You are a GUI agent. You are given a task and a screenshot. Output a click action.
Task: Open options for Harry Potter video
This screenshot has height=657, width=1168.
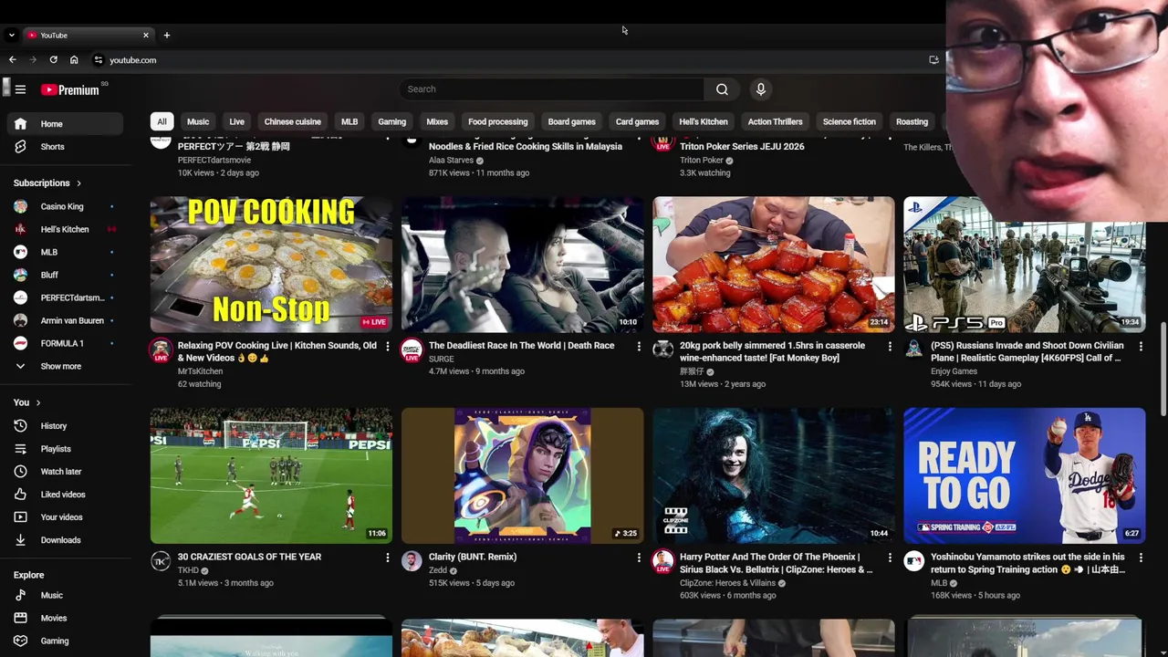pos(890,558)
